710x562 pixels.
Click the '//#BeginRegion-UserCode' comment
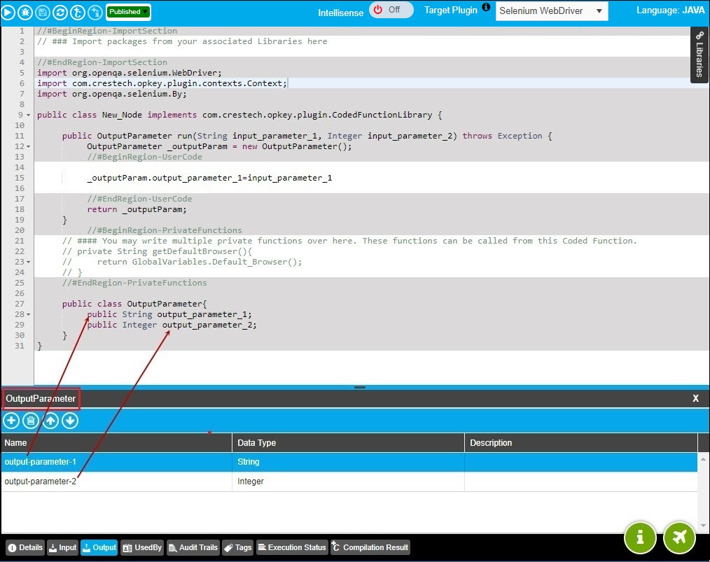[x=145, y=157]
